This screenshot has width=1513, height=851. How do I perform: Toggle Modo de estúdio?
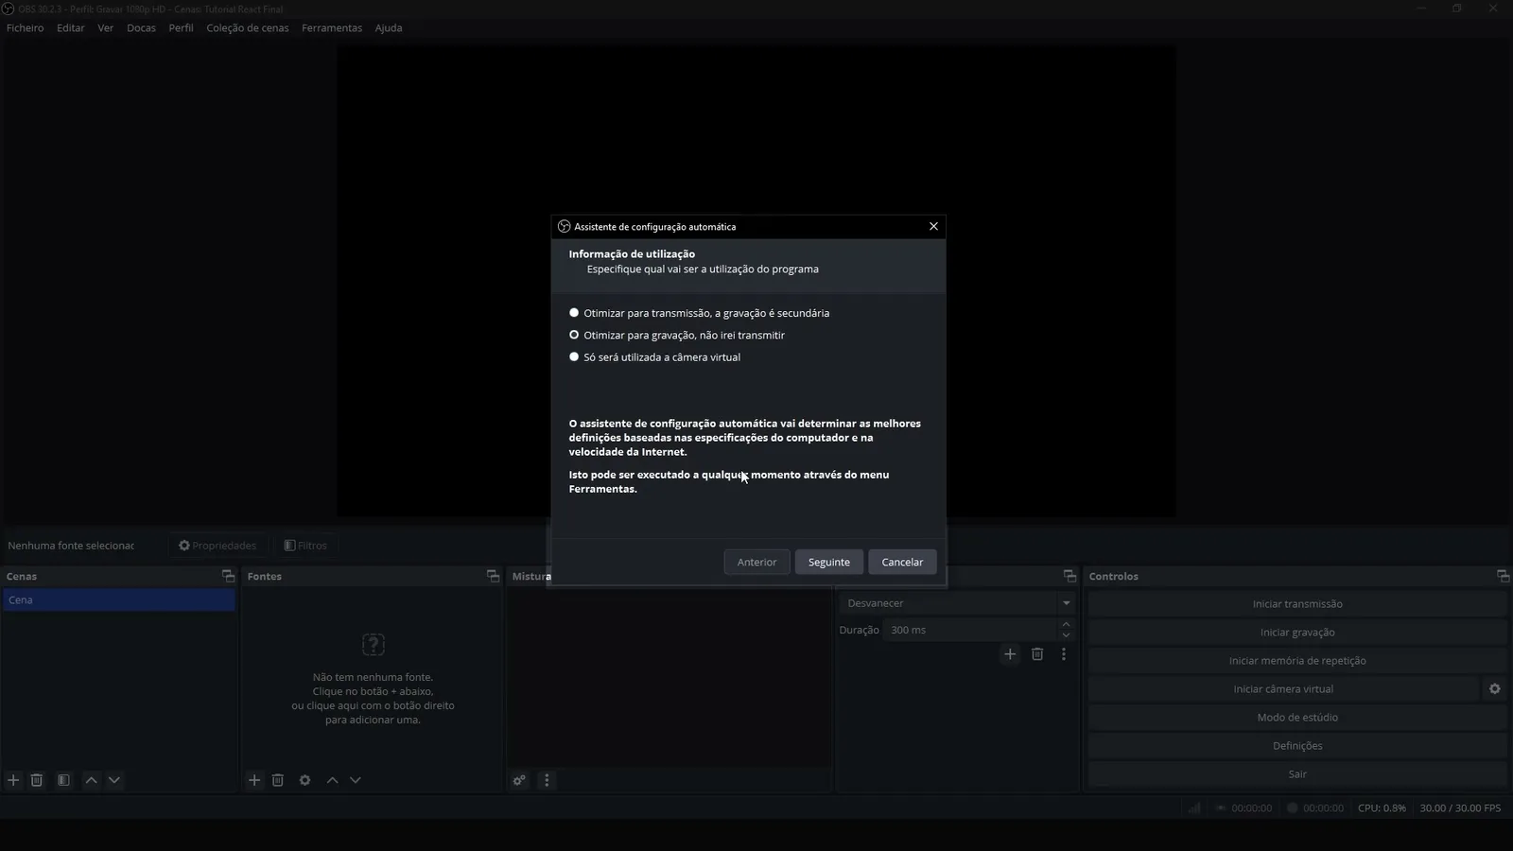[x=1297, y=718]
